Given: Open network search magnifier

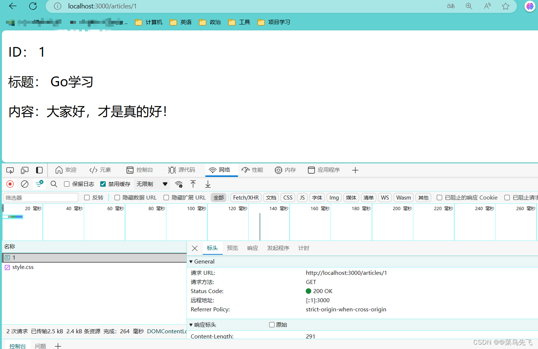Looking at the screenshot, I should 54,184.
